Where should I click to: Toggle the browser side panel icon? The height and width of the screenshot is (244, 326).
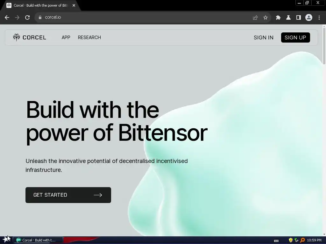(299, 18)
